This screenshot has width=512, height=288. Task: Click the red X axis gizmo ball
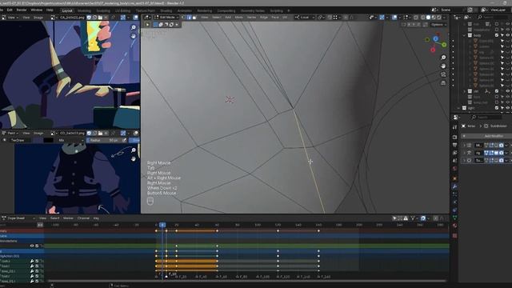pyautogui.click(x=433, y=50)
